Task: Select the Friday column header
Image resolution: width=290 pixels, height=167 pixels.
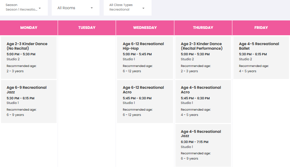Action: (261, 27)
